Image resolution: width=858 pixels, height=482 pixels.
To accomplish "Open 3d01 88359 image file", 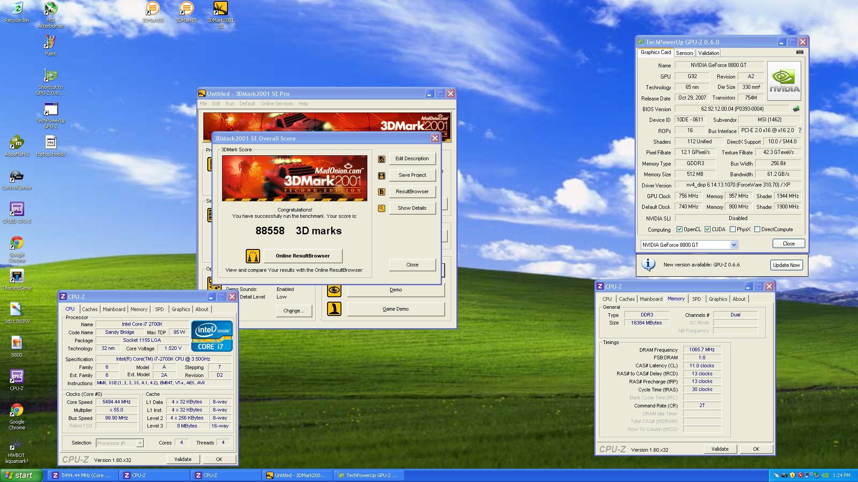I will point(17,313).
